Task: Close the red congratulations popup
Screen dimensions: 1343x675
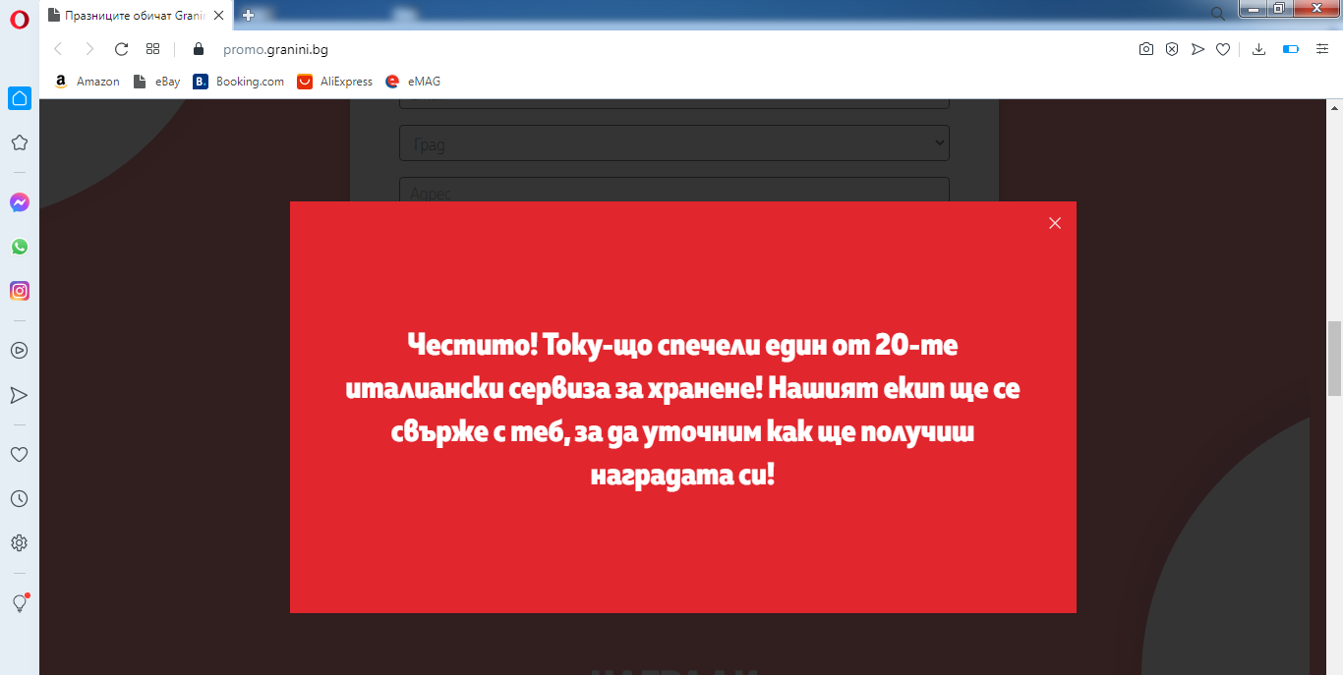Action: point(1055,223)
